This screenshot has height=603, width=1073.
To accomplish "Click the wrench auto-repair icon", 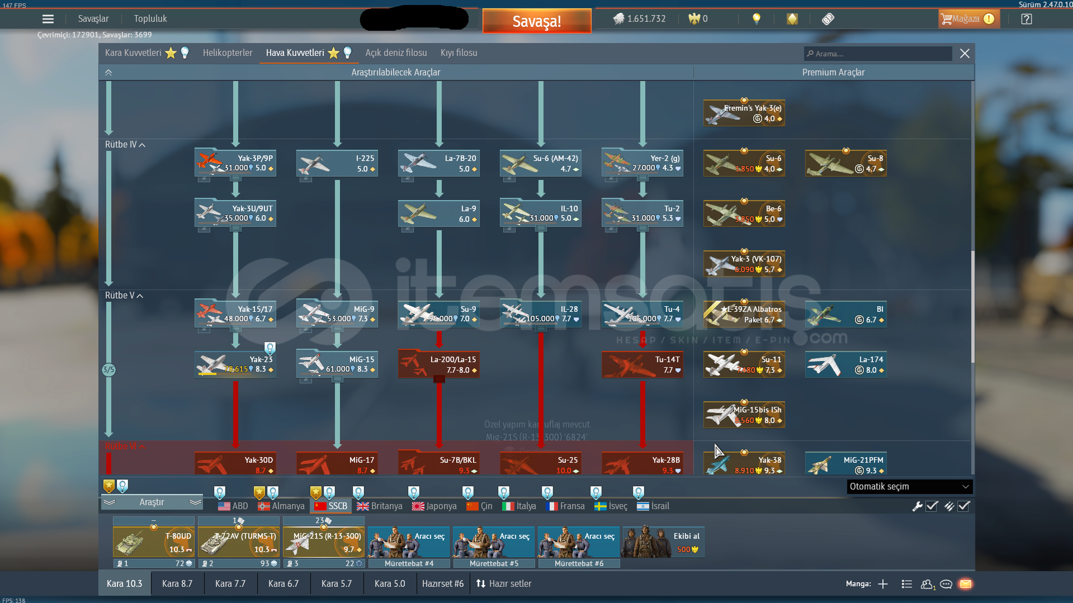I will pos(917,506).
